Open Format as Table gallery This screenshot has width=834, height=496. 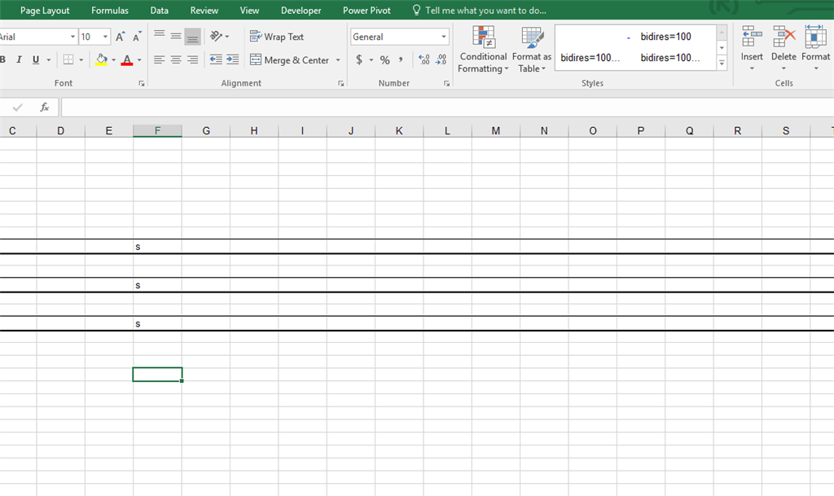532,49
